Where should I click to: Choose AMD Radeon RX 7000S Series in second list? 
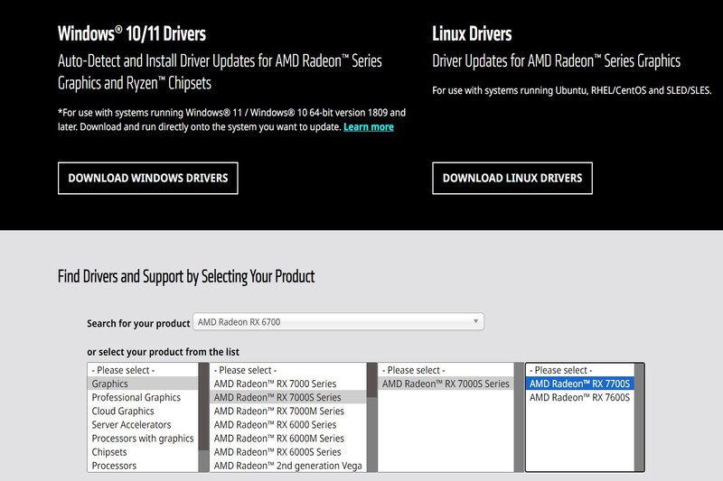tap(287, 397)
